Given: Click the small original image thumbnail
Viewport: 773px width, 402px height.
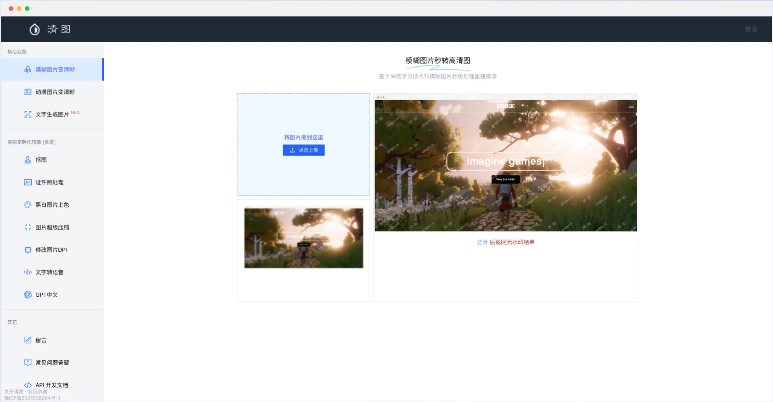Looking at the screenshot, I should (x=303, y=238).
